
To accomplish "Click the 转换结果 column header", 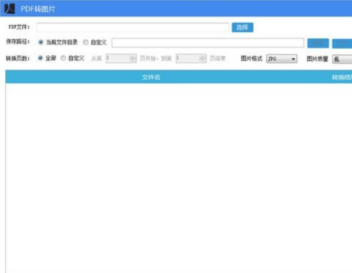I will tap(341, 77).
